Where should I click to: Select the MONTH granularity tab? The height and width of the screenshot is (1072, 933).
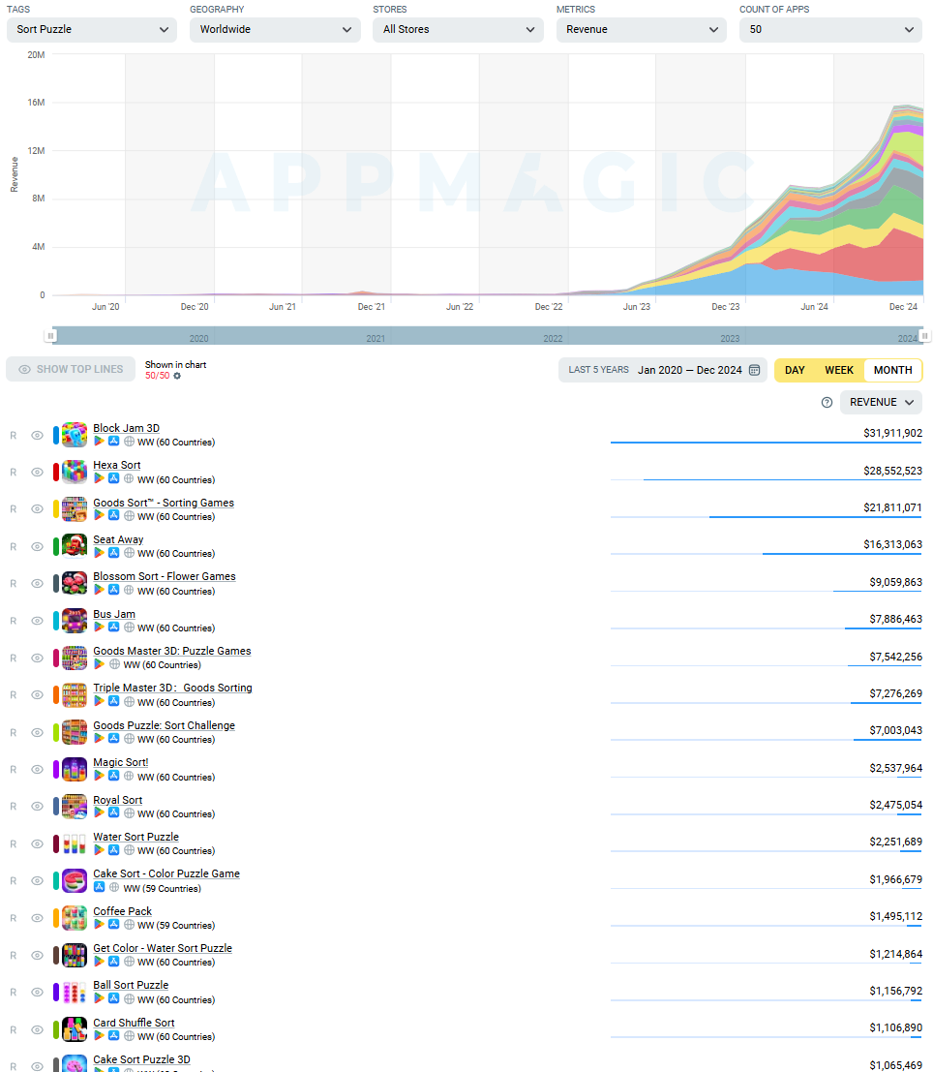click(892, 370)
